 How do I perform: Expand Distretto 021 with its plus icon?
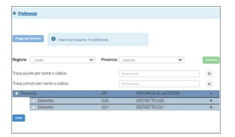coord(211,107)
